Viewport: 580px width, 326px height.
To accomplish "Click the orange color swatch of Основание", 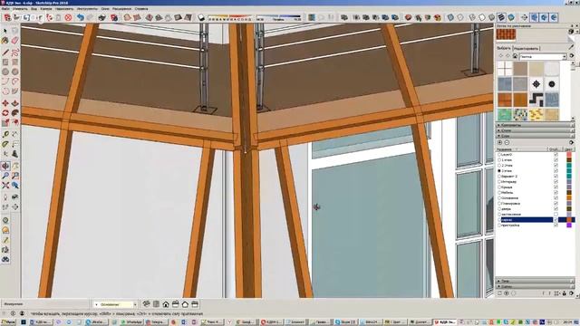I will [569, 197].
